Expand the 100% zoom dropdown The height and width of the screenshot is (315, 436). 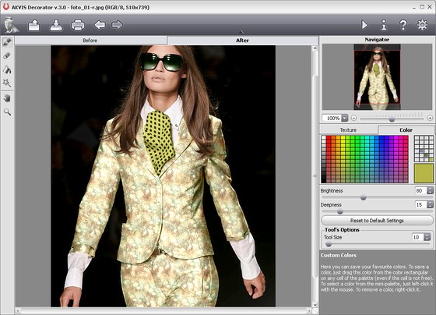(x=344, y=118)
